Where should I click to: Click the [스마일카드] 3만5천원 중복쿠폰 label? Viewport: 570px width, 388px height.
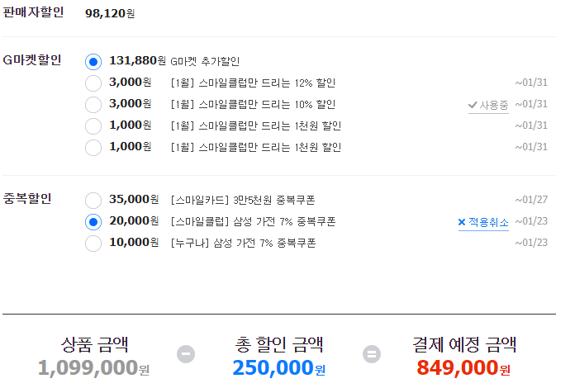(x=243, y=200)
